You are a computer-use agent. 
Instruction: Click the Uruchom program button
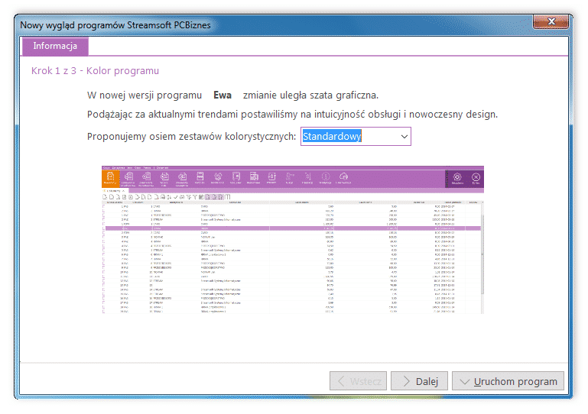(x=508, y=381)
